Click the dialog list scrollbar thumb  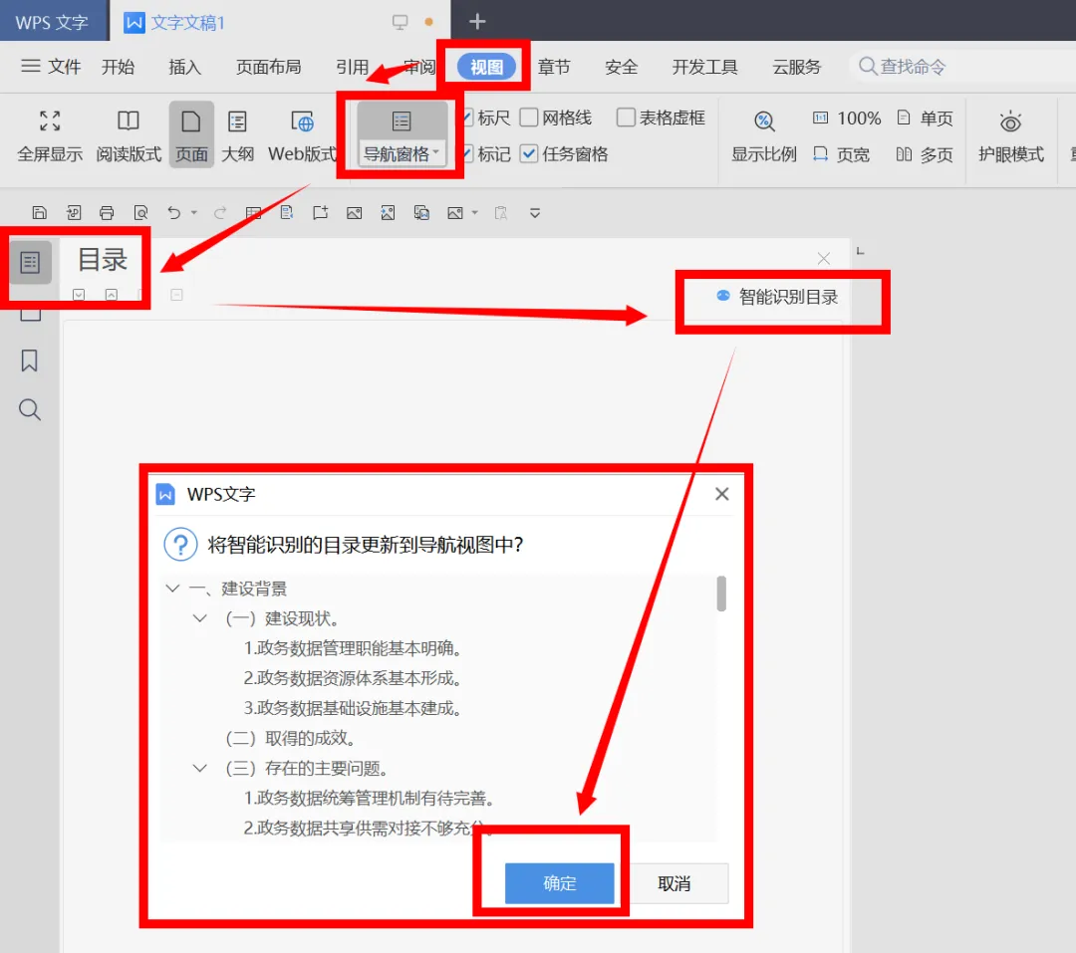pos(721,594)
